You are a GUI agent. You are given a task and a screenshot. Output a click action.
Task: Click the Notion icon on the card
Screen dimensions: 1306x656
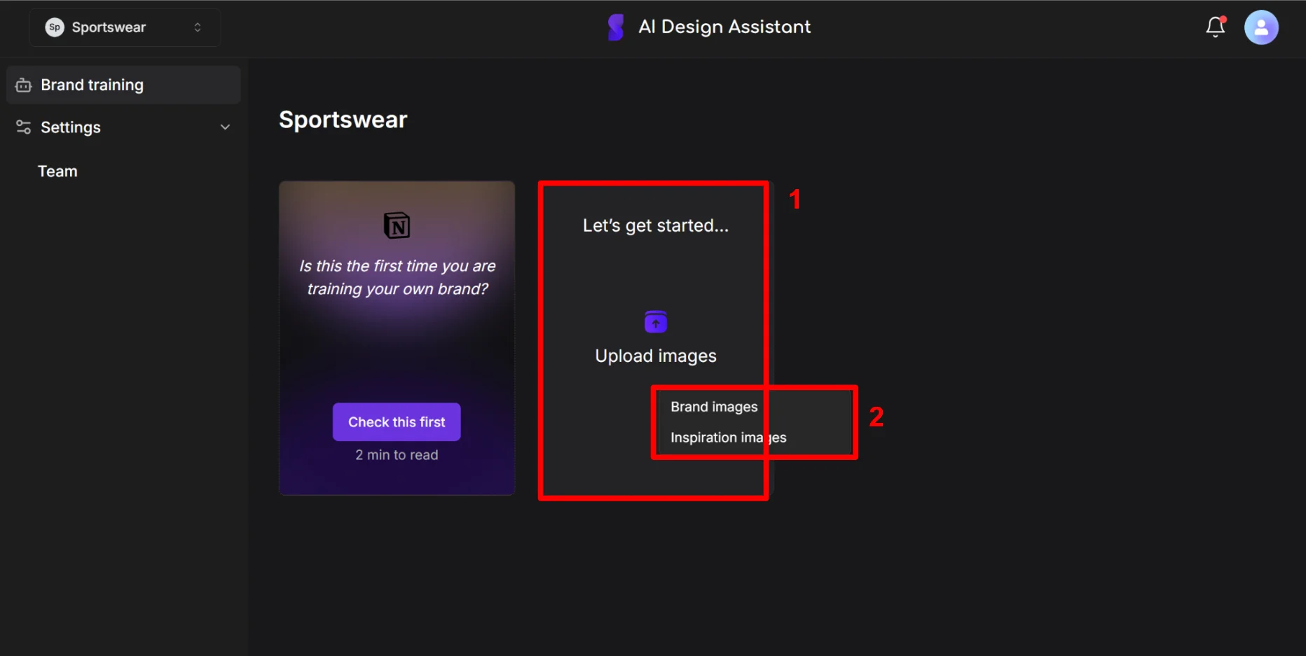coord(397,225)
